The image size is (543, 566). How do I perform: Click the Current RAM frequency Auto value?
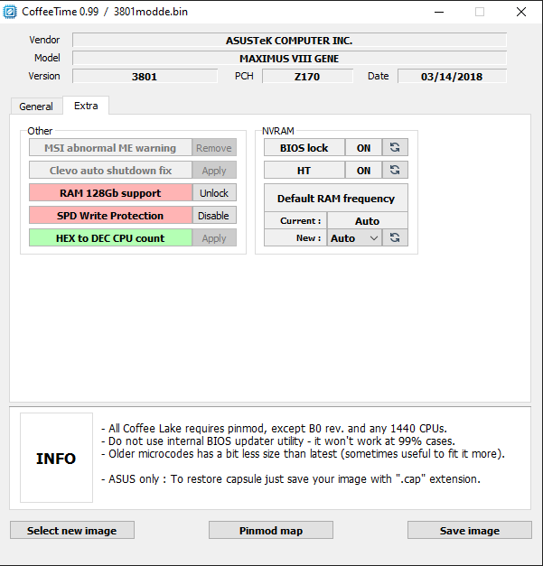click(x=368, y=220)
